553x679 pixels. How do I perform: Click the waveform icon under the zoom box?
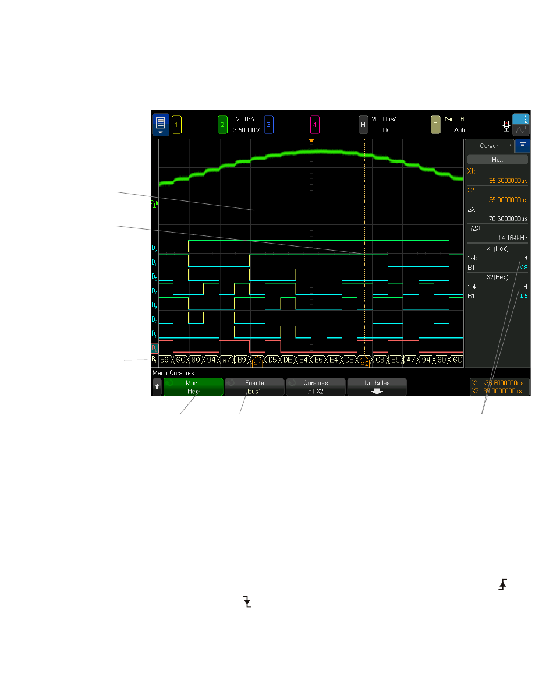point(521,130)
